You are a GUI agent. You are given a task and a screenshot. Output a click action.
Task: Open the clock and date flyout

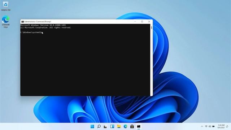(221, 126)
